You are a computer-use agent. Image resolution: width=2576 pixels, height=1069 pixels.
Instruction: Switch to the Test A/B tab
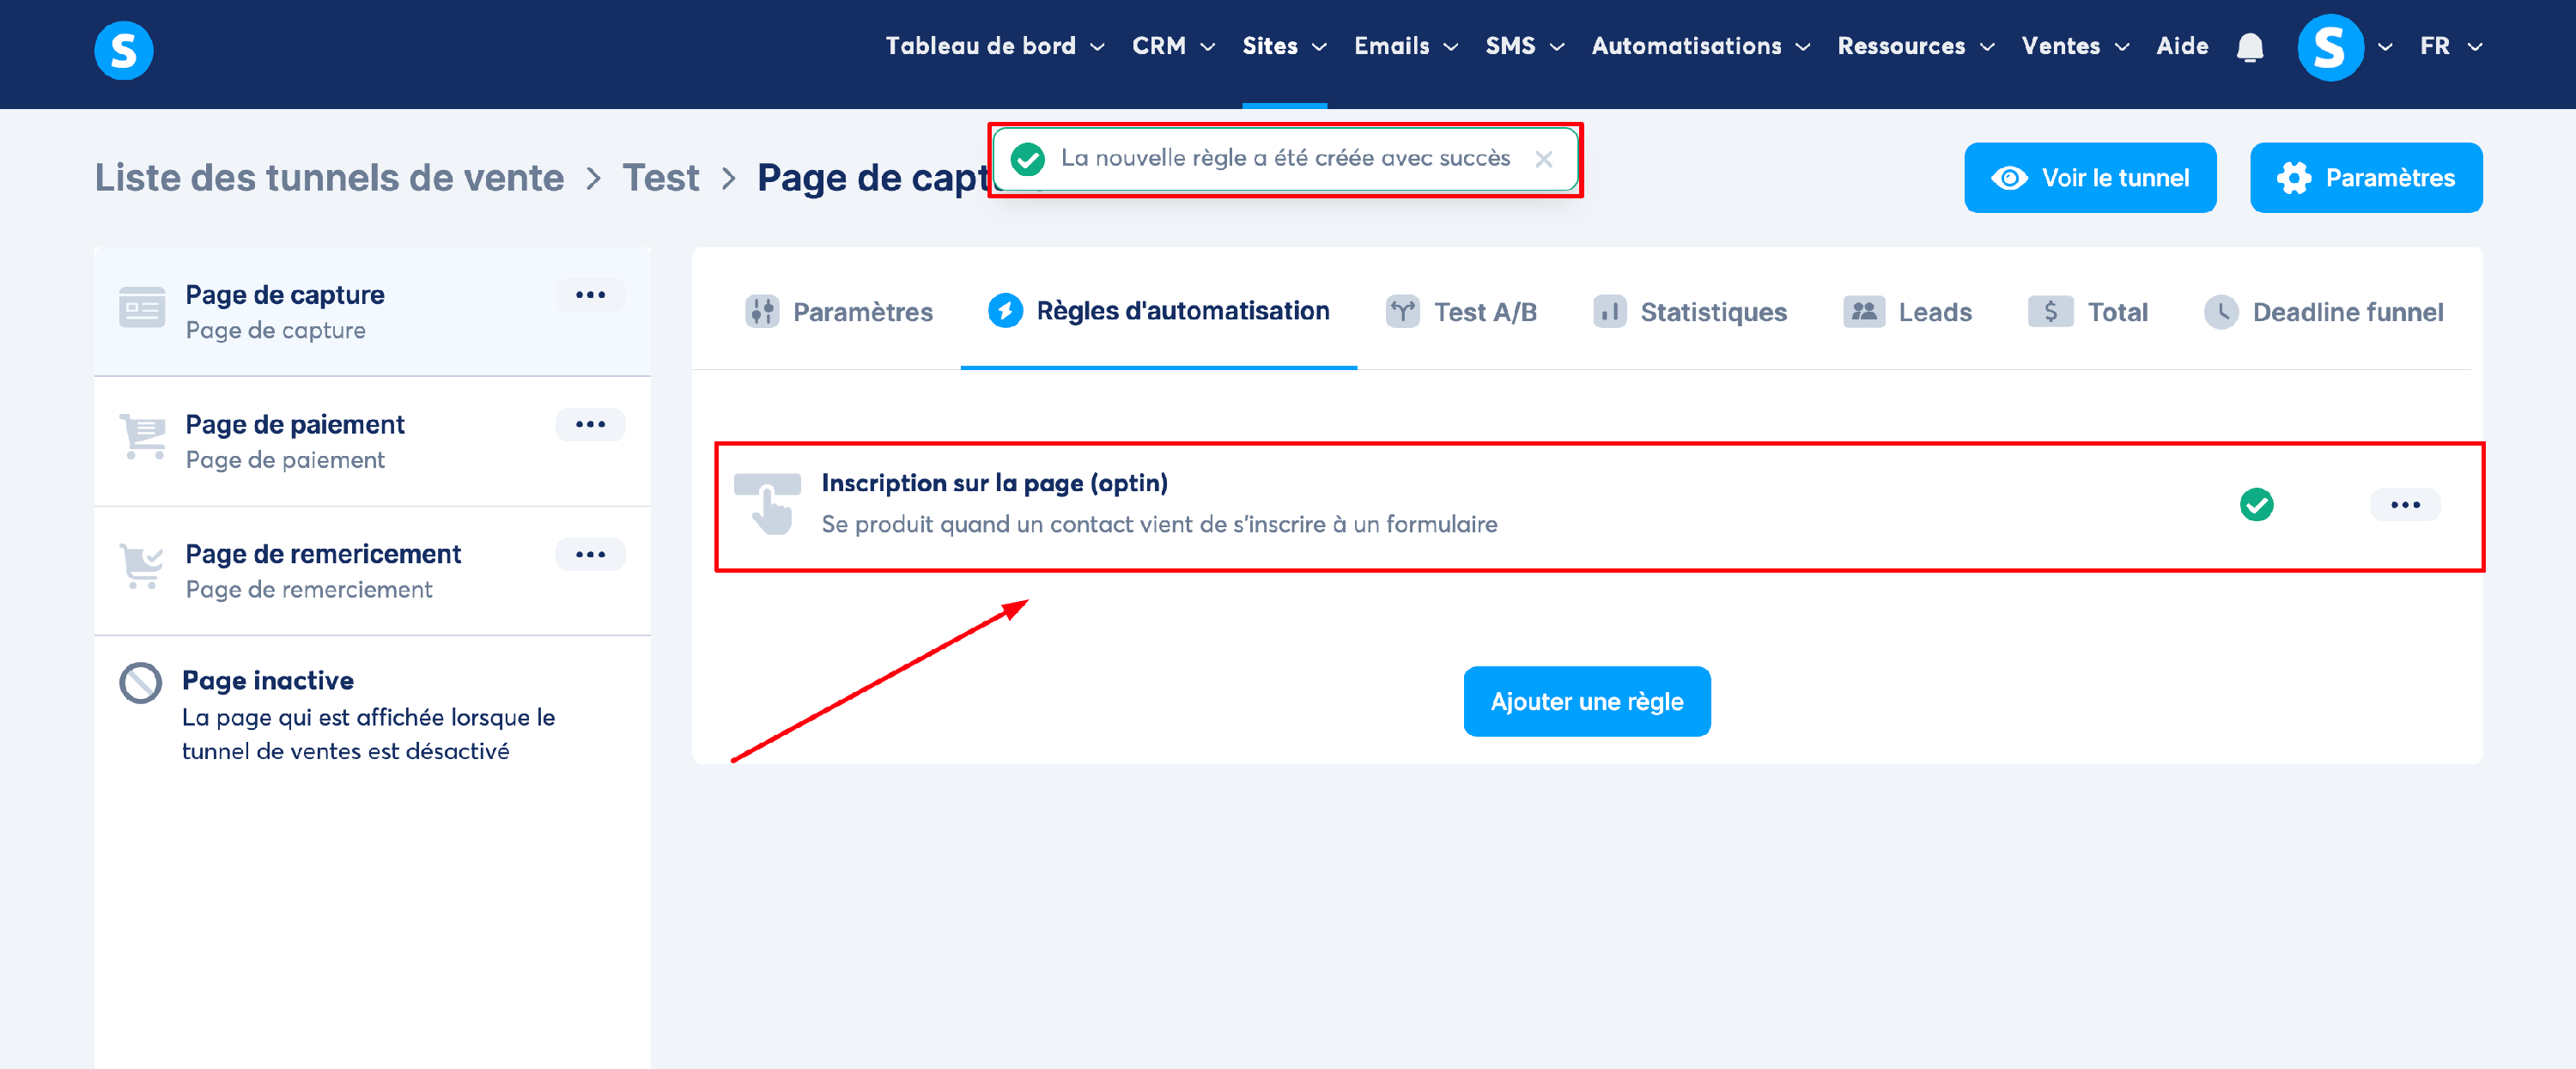pos(1462,312)
